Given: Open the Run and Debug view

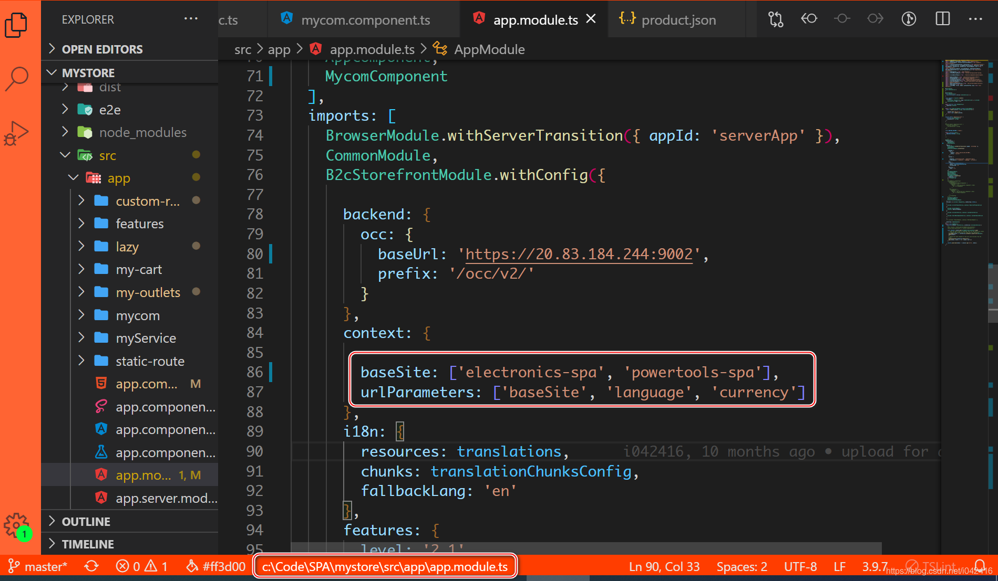Looking at the screenshot, I should point(16,133).
